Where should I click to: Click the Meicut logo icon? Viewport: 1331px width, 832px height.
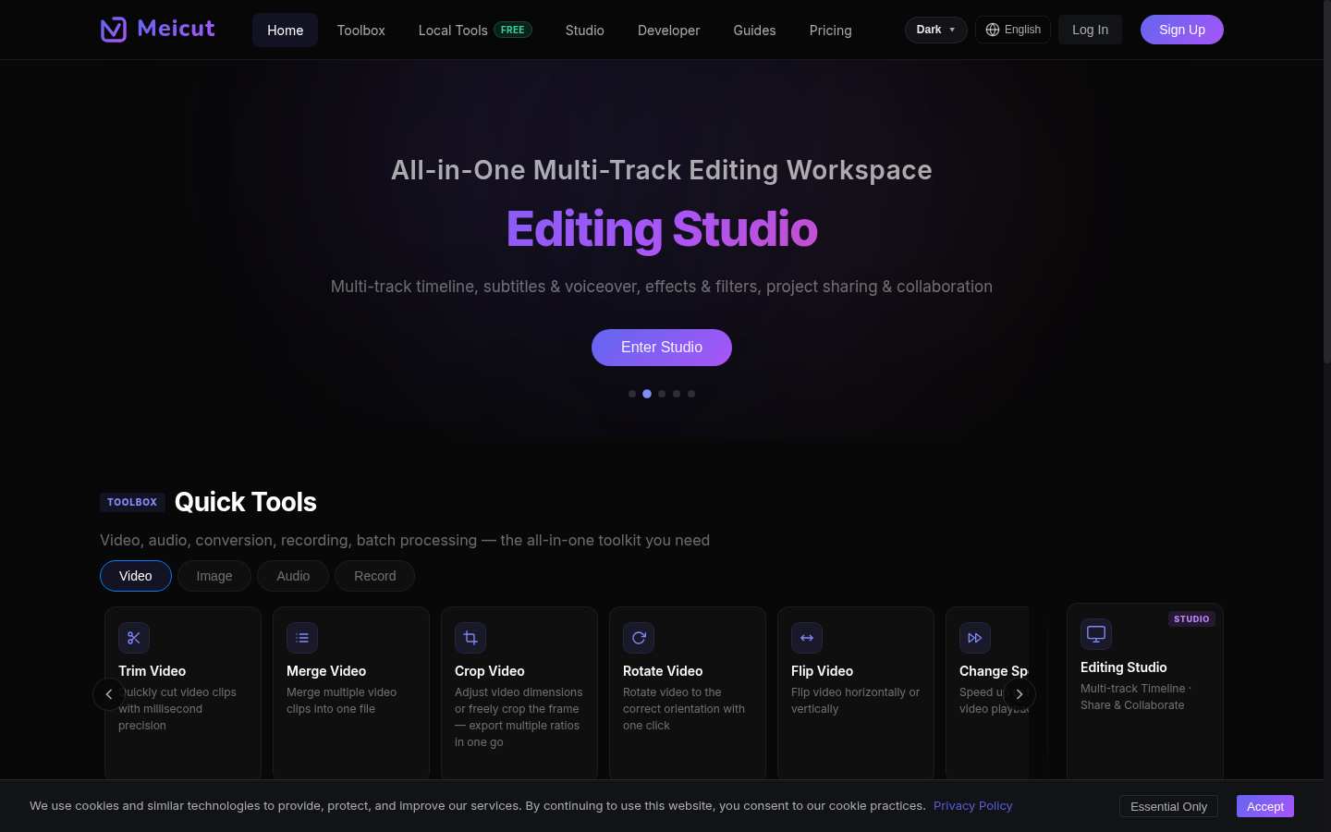pos(114,30)
